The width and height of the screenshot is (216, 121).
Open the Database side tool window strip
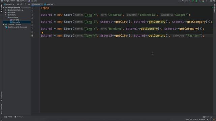(215, 8)
